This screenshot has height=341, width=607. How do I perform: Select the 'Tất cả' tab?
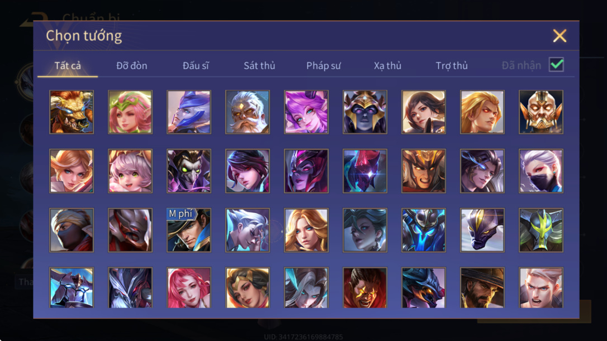coord(68,66)
